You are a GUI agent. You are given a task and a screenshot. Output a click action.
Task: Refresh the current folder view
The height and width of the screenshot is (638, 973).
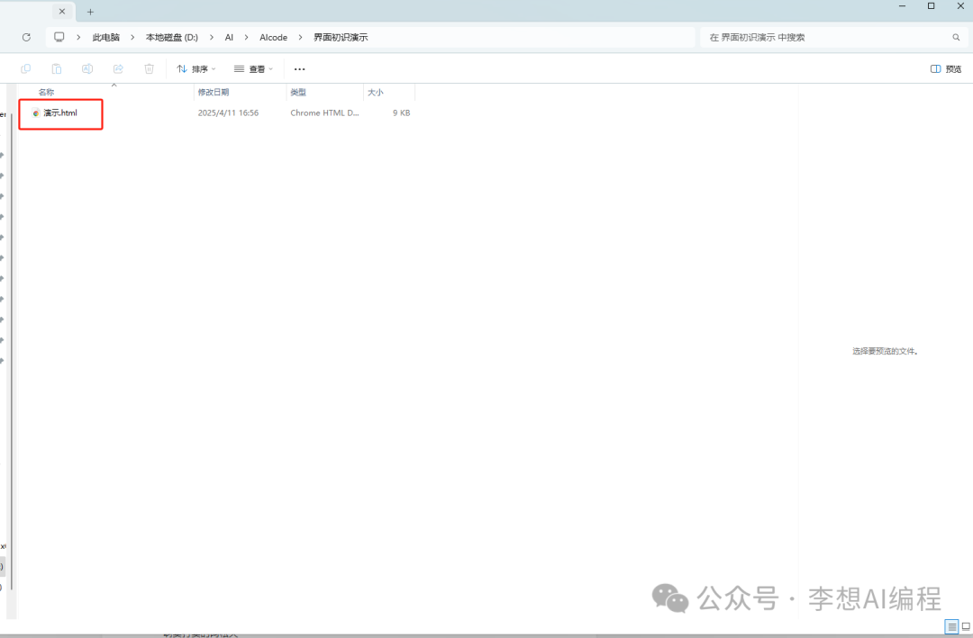[26, 37]
